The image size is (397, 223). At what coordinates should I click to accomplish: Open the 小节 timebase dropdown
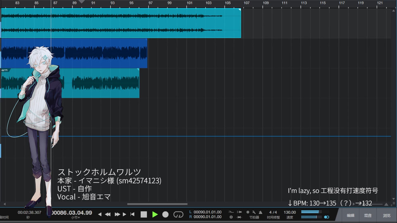[75, 218]
